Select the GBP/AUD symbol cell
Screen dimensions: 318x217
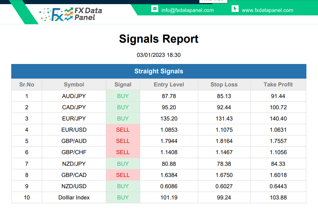point(74,141)
